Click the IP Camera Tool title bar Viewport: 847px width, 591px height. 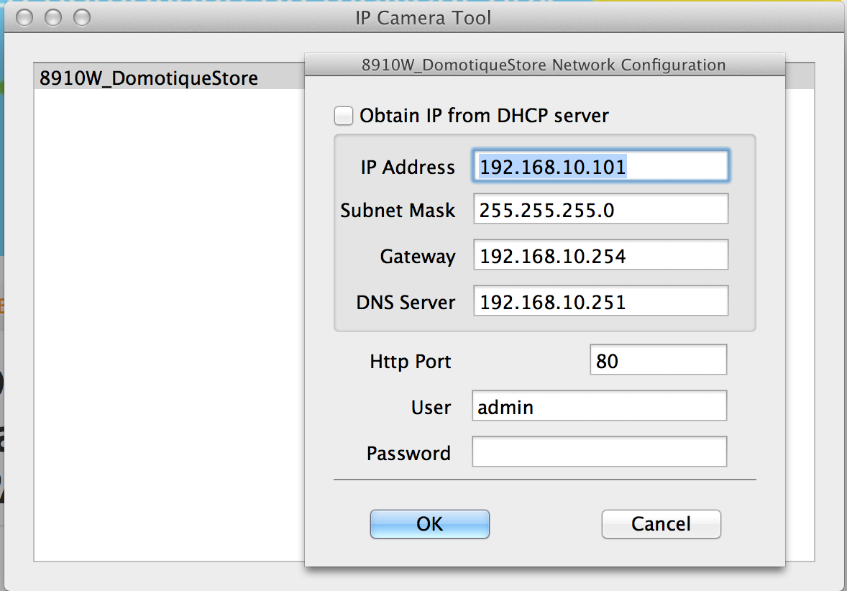click(x=423, y=18)
